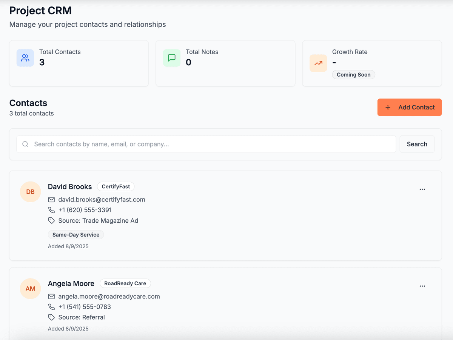The width and height of the screenshot is (453, 340).
Task: Open the actions menu for Angela Moore
Action: click(422, 286)
